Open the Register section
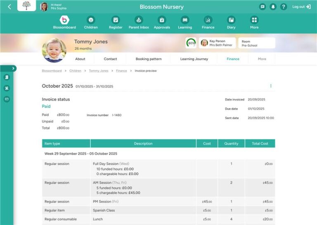This screenshot has height=225, width=317. point(116,22)
